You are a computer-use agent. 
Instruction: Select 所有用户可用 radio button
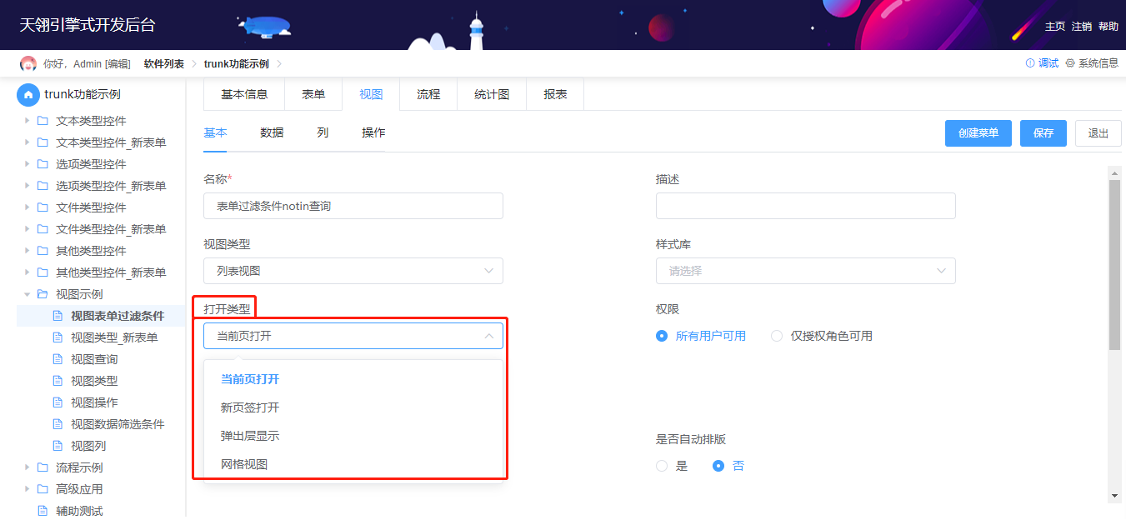point(662,336)
